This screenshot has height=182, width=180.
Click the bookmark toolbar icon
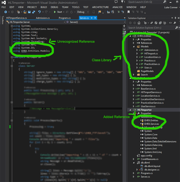(x=129, y=12)
